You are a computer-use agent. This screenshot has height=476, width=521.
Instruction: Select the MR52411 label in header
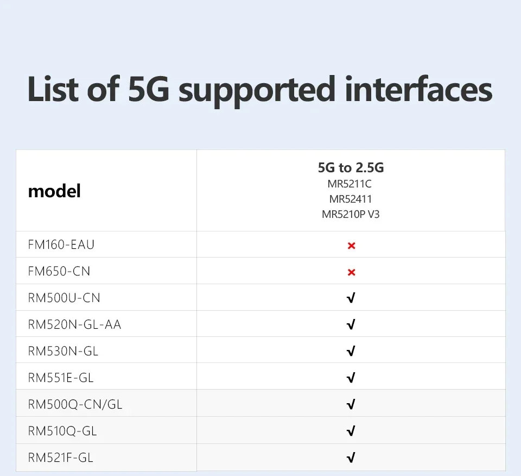point(351,199)
